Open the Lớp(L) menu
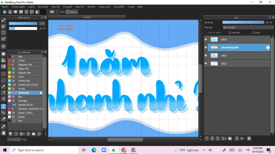Screen dimensions: 275x154 tap(32, 7)
